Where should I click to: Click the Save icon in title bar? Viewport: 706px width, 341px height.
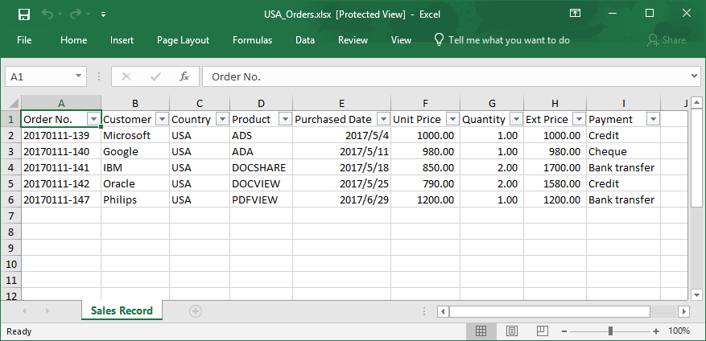point(24,14)
